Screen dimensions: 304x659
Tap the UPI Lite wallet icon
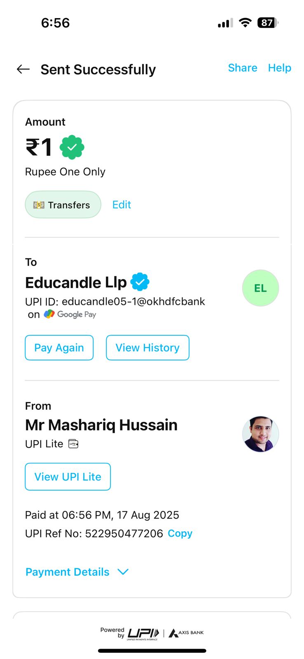pyautogui.click(x=73, y=444)
